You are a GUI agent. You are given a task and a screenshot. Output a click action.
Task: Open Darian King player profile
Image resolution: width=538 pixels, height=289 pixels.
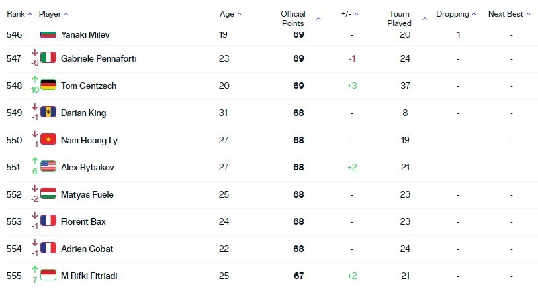[83, 113]
